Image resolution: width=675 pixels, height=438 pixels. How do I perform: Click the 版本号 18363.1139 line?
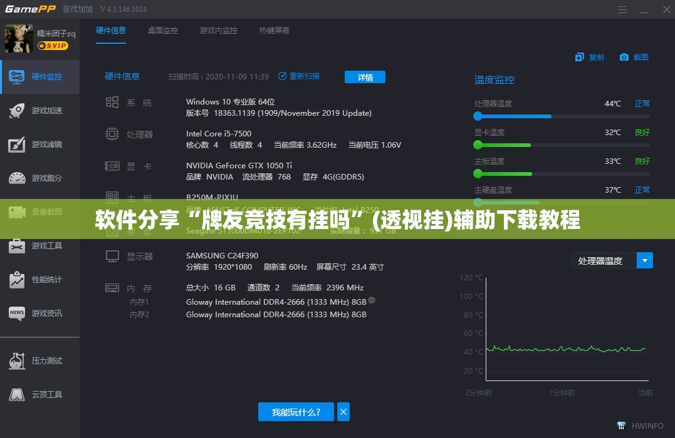click(x=278, y=113)
